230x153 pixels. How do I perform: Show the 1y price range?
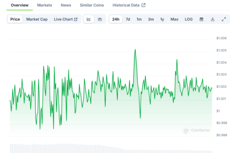click(x=162, y=19)
